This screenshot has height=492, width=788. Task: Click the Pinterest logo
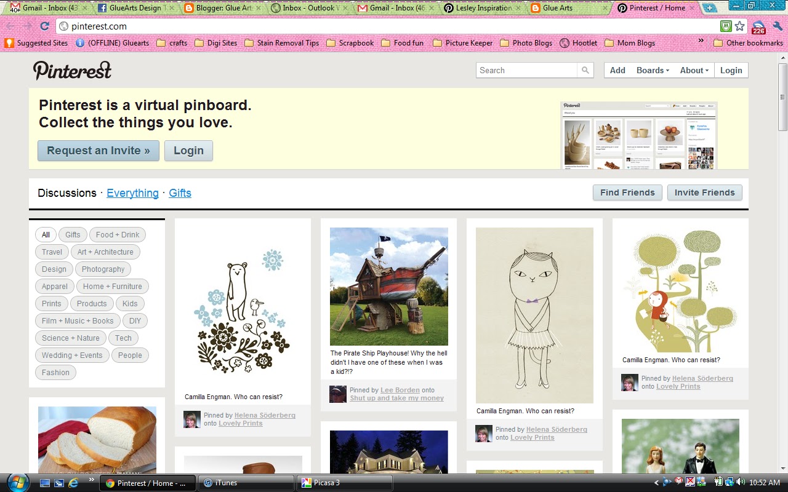pos(72,71)
